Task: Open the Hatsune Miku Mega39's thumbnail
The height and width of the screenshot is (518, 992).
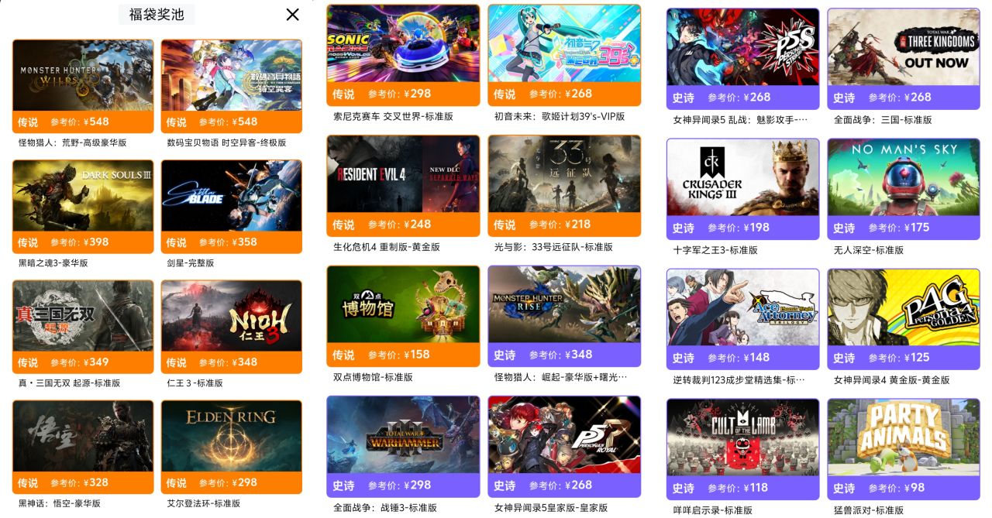Action: point(564,43)
